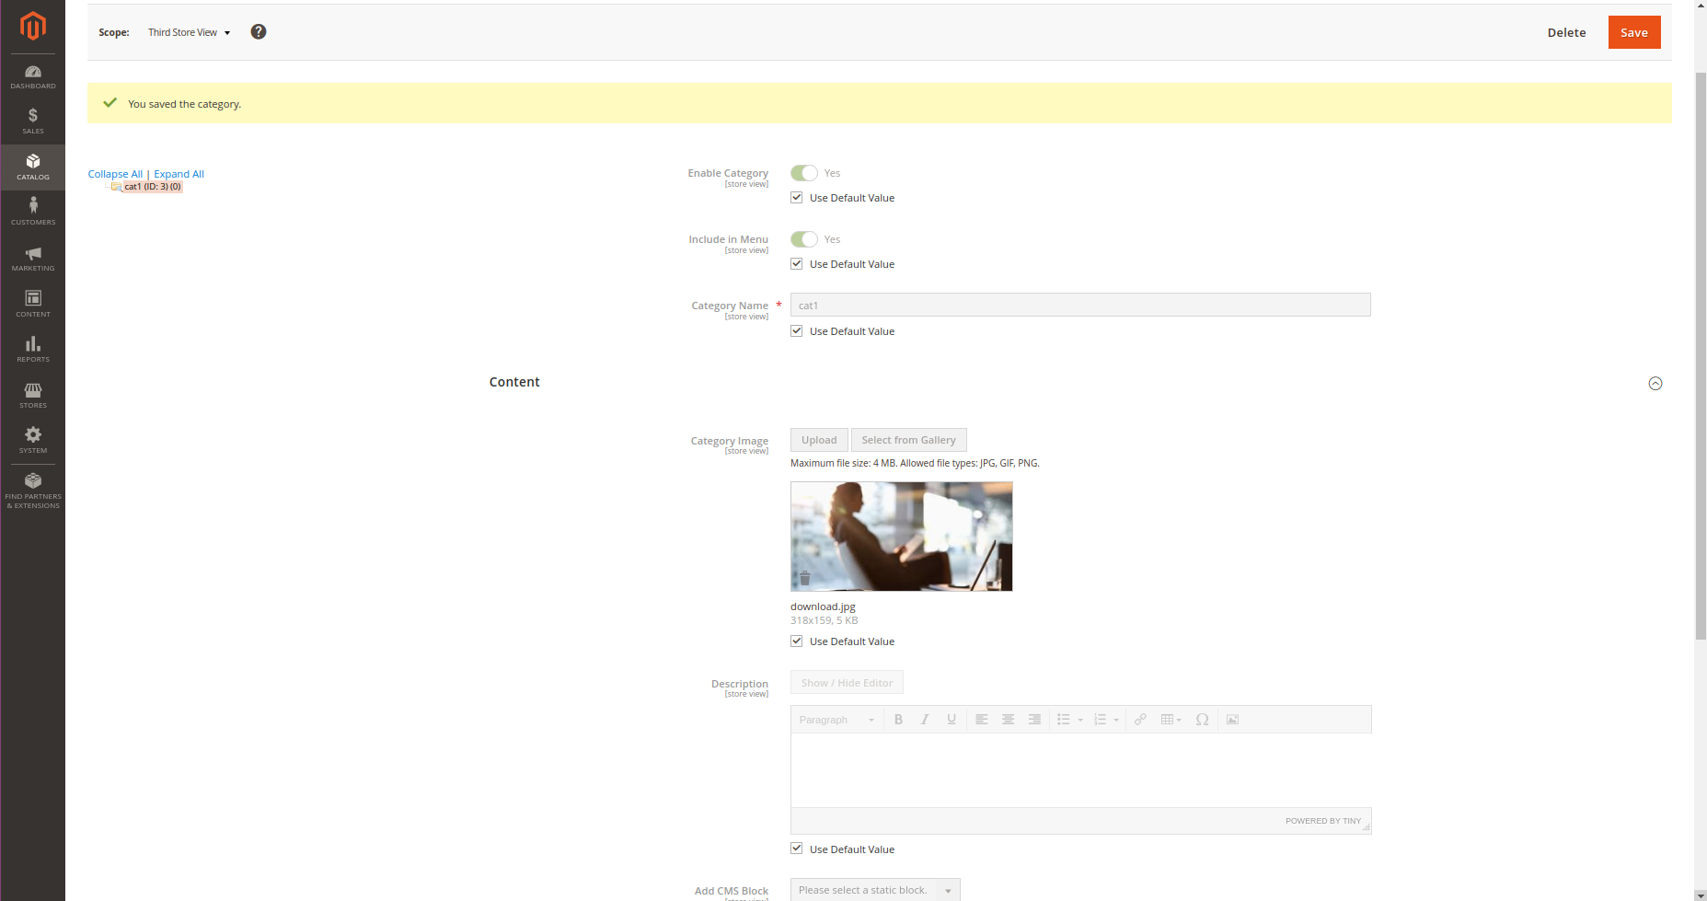Screen dimensions: 1707x901
Task: Click the Magento logo icon
Action: [x=33, y=26]
